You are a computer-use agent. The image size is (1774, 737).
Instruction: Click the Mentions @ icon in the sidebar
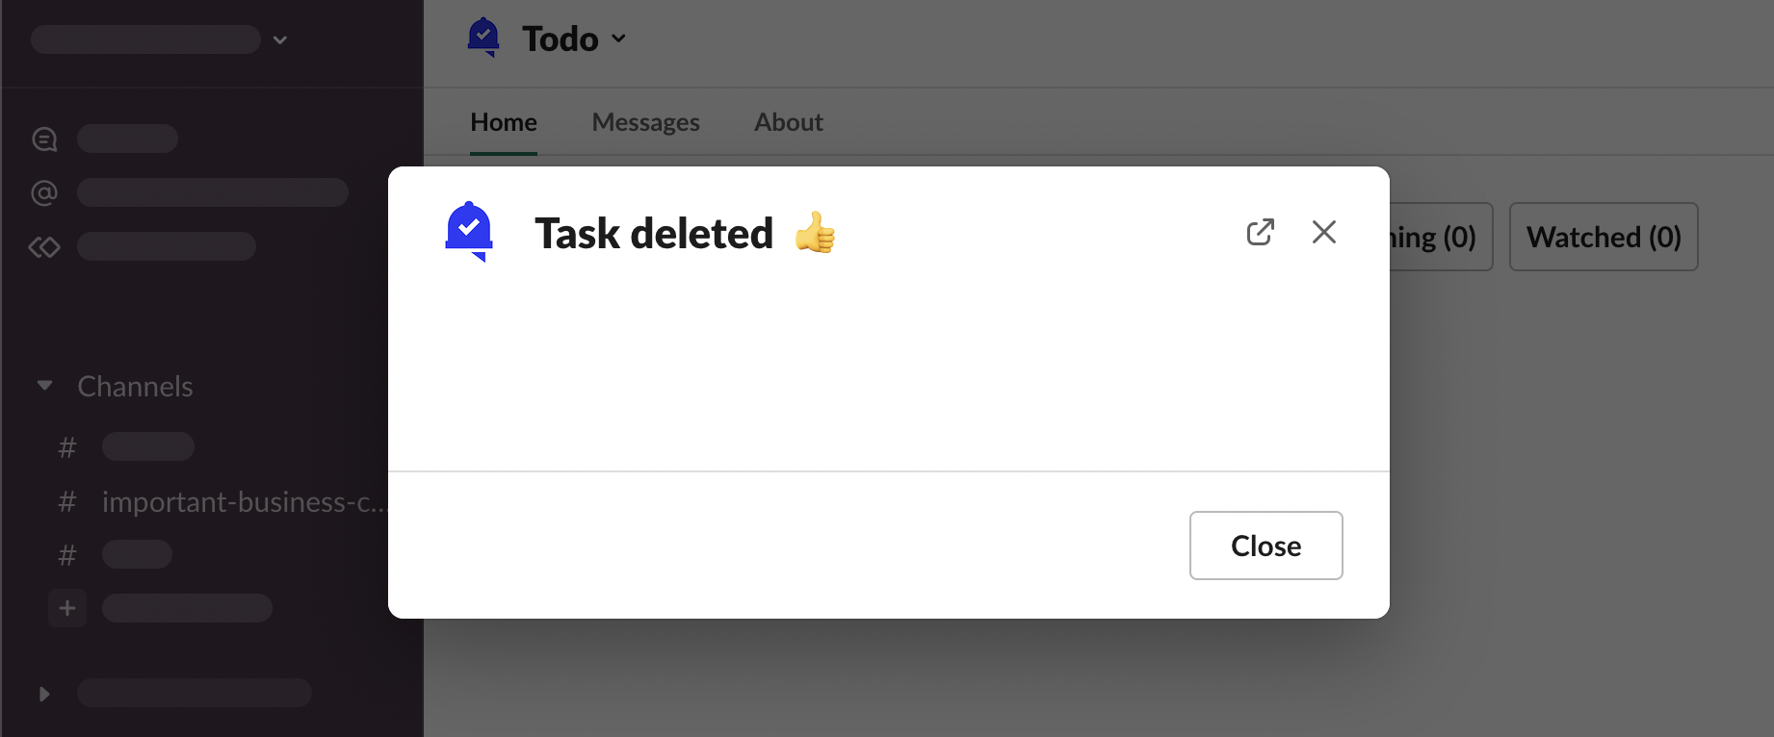click(44, 193)
